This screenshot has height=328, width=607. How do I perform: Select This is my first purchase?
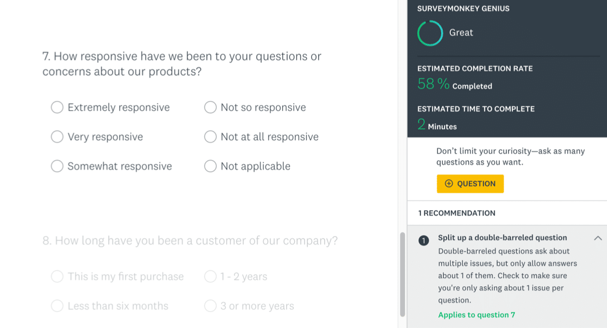(x=57, y=277)
